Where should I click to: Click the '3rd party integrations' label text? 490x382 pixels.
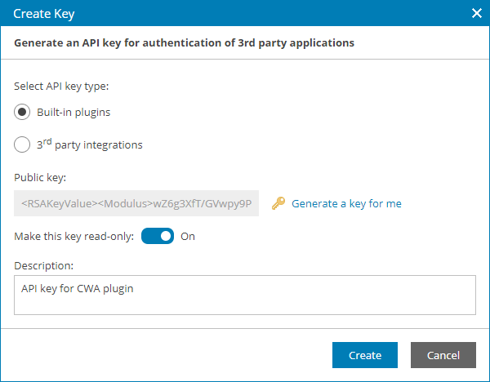[x=90, y=145]
